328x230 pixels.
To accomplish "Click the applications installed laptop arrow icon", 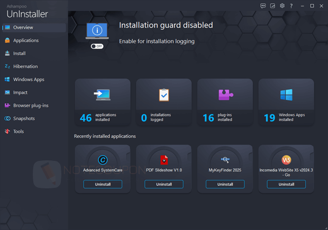I will point(102,95).
